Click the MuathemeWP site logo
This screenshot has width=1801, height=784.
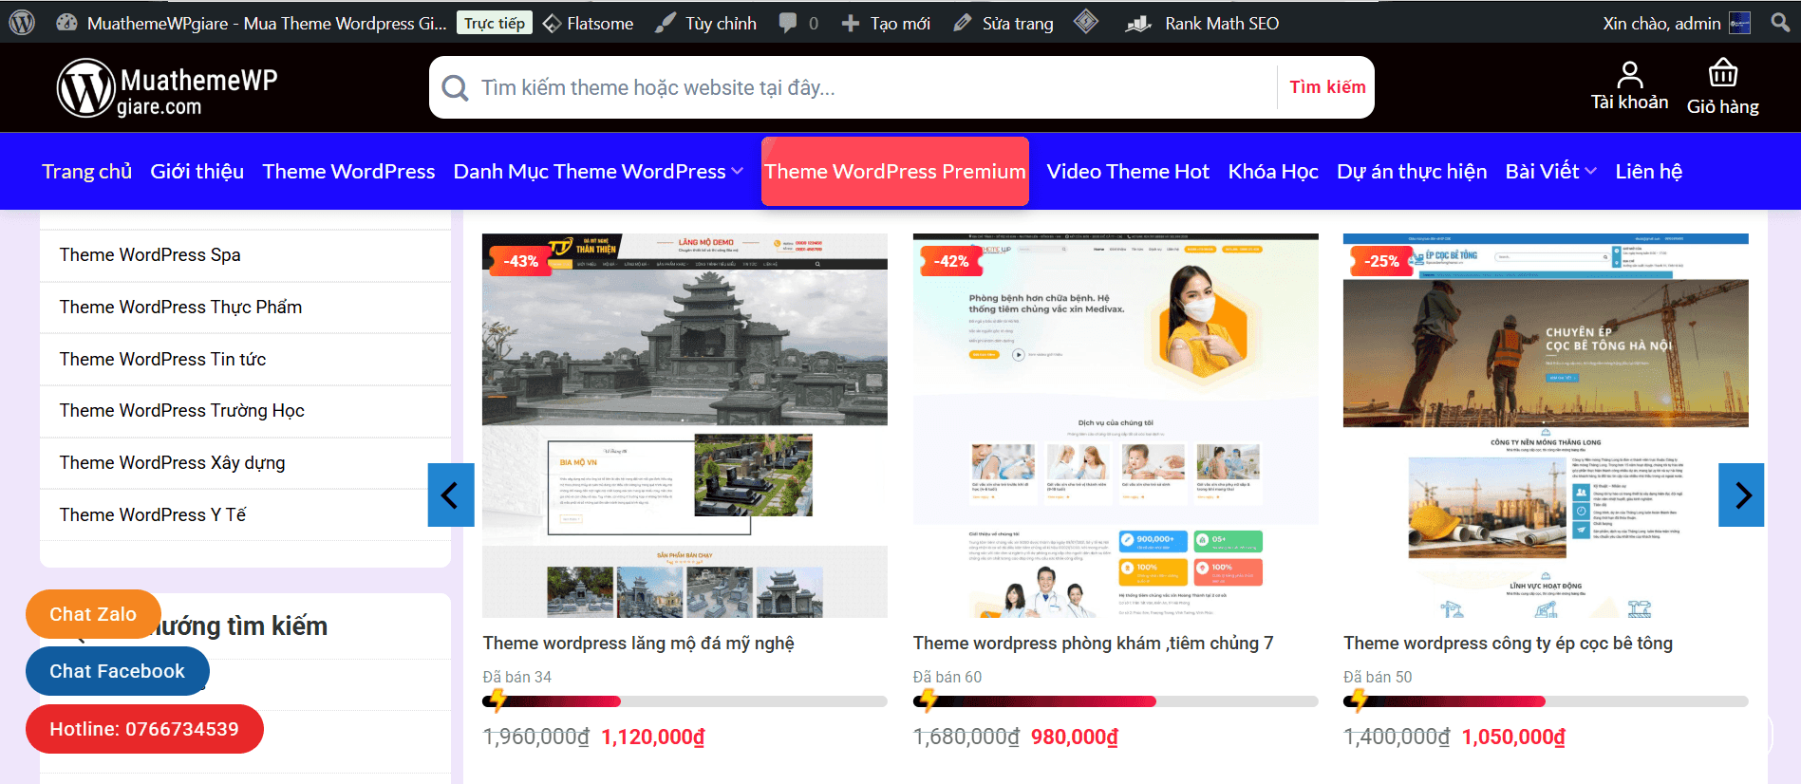167,87
